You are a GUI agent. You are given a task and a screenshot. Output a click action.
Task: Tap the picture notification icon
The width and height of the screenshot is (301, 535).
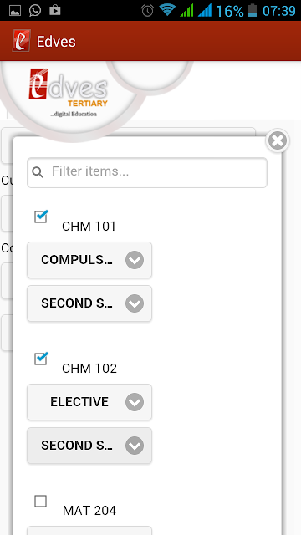15,11
